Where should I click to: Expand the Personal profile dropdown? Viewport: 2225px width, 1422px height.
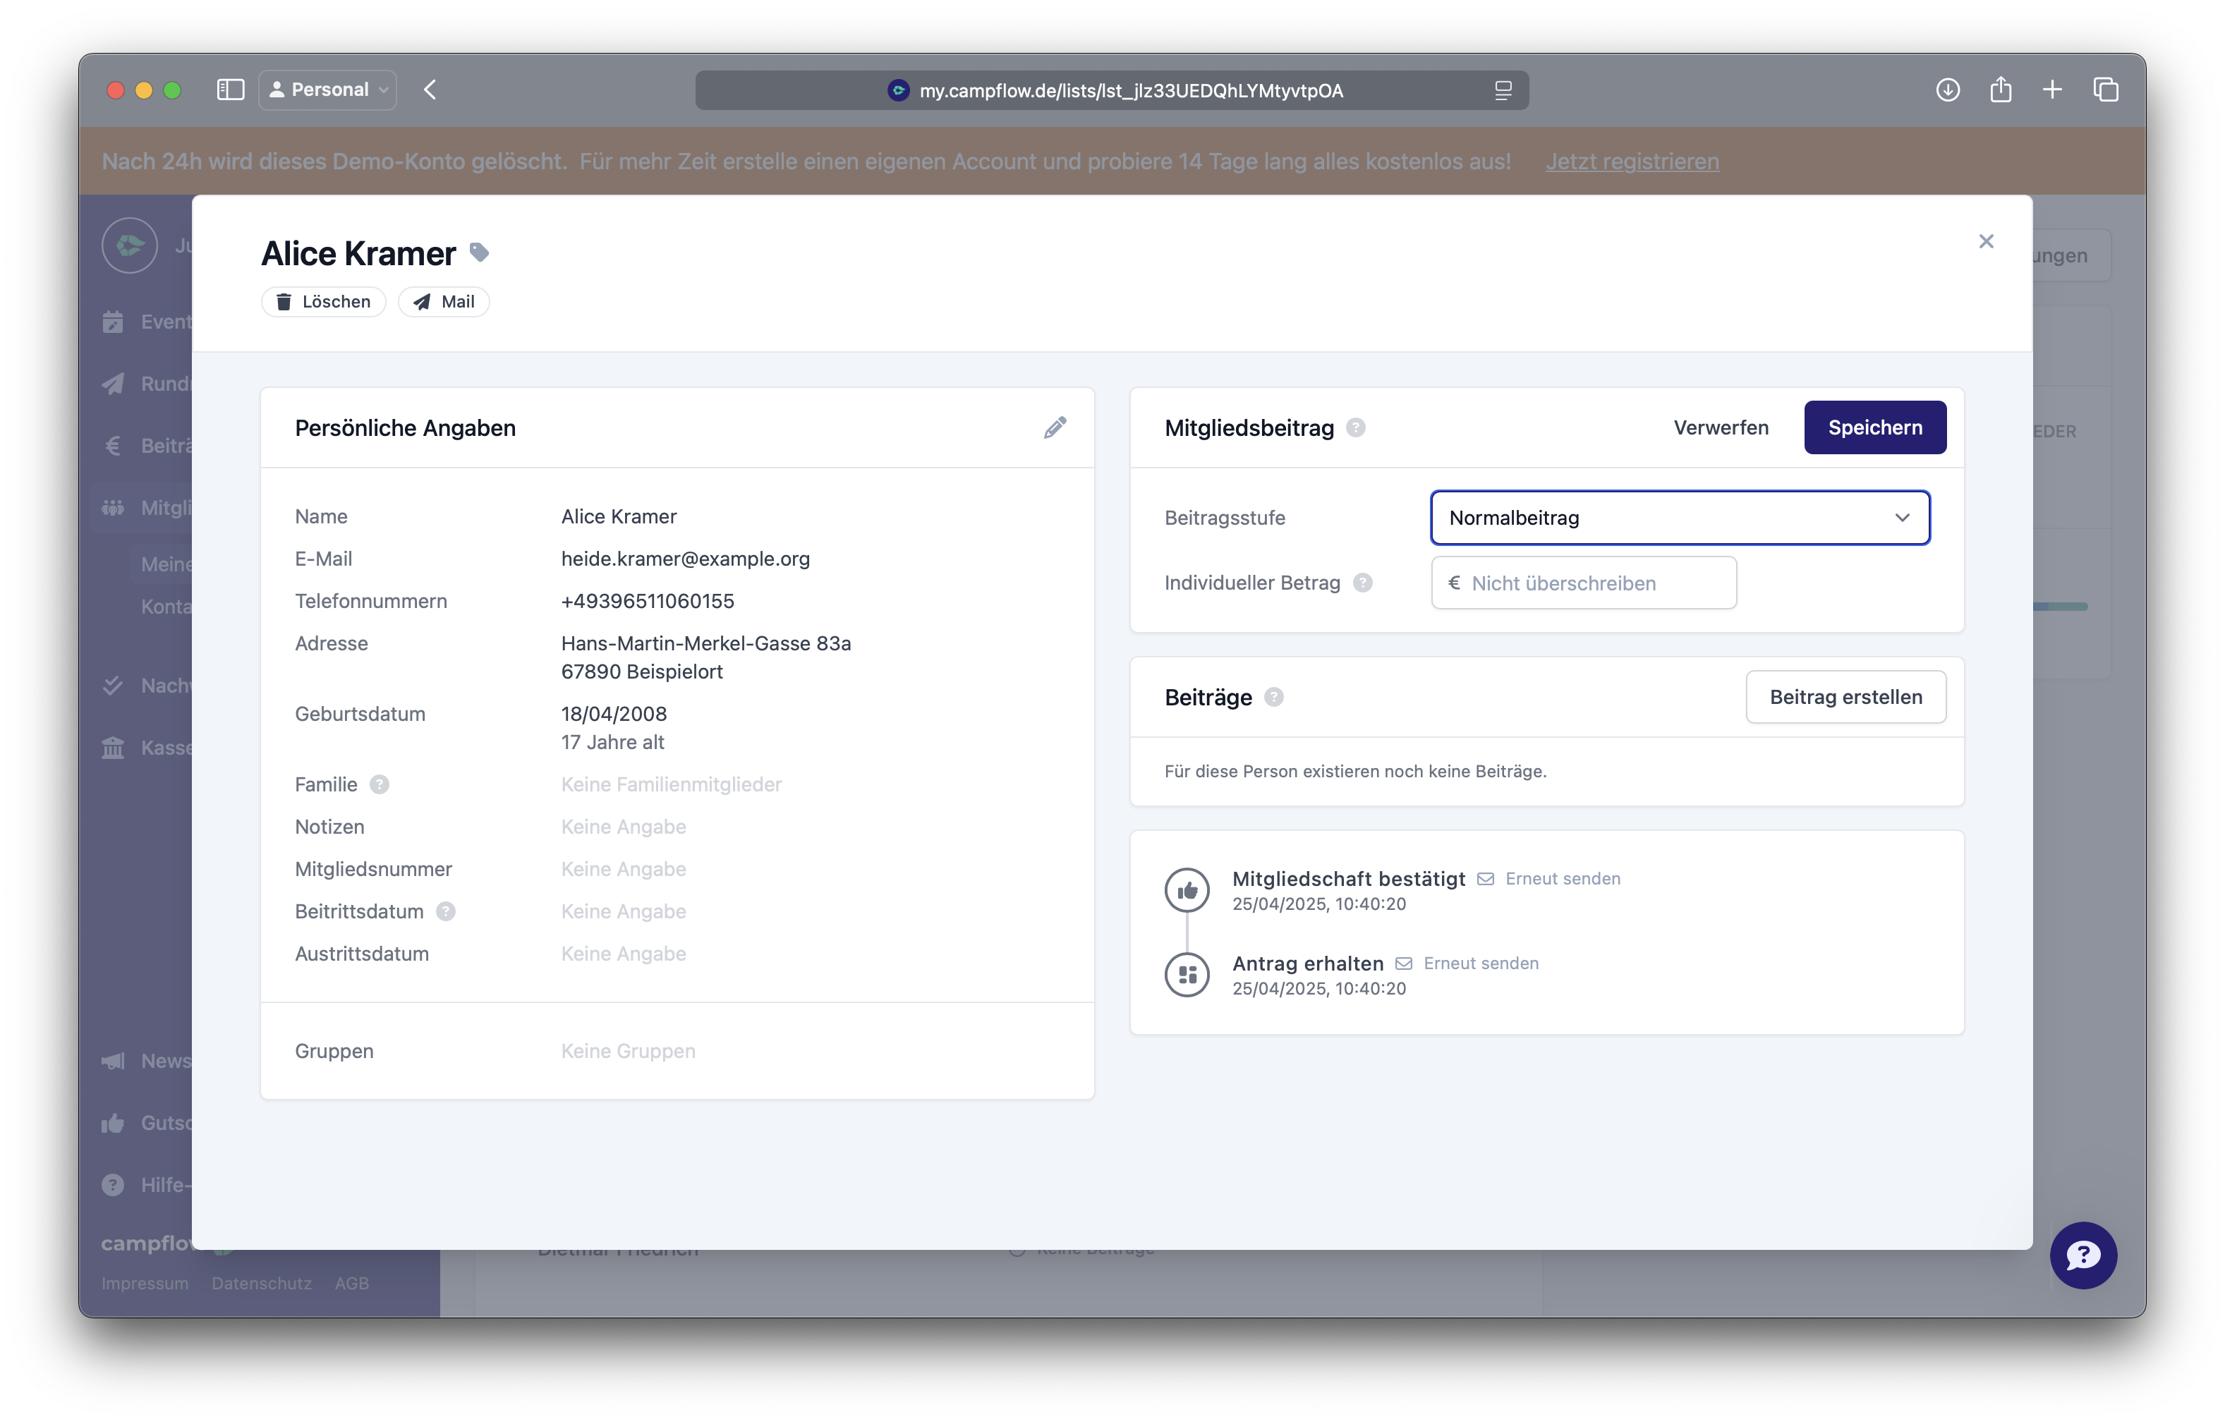click(328, 90)
